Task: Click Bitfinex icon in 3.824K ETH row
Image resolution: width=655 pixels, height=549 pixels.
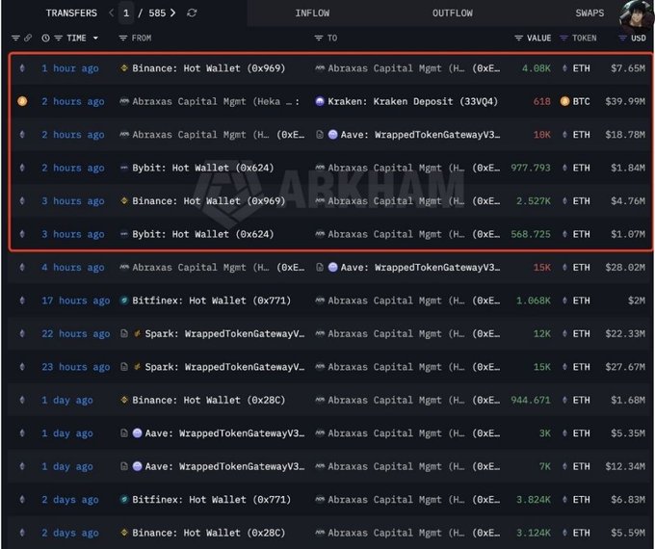Action: (124, 499)
